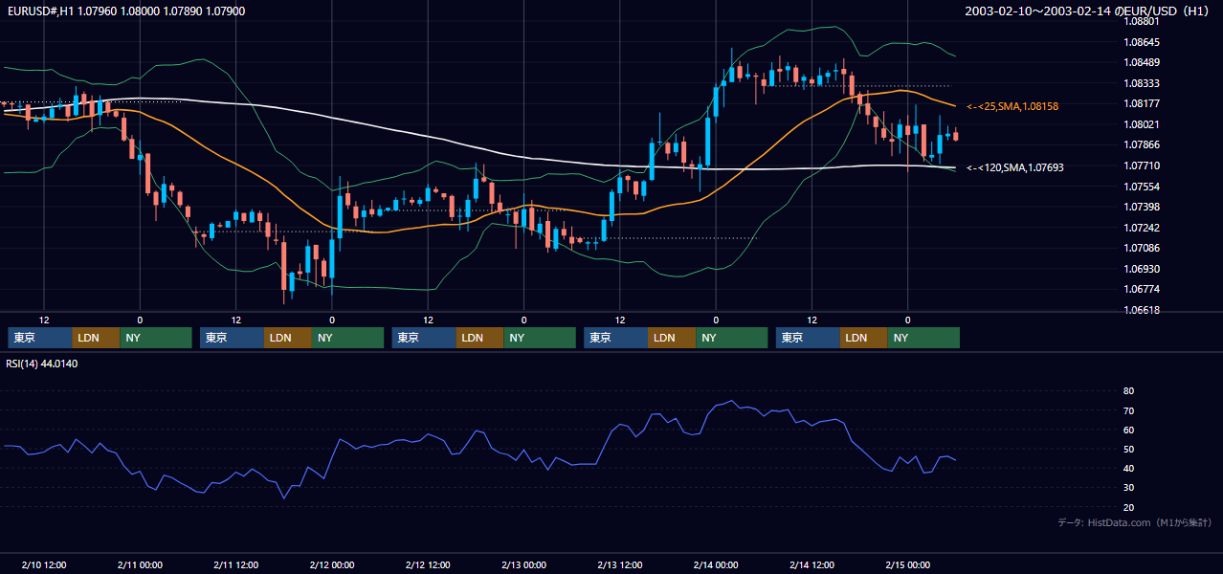This screenshot has height=574, width=1223.
Task: Click price axis value 1.07866
Action: point(1143,144)
